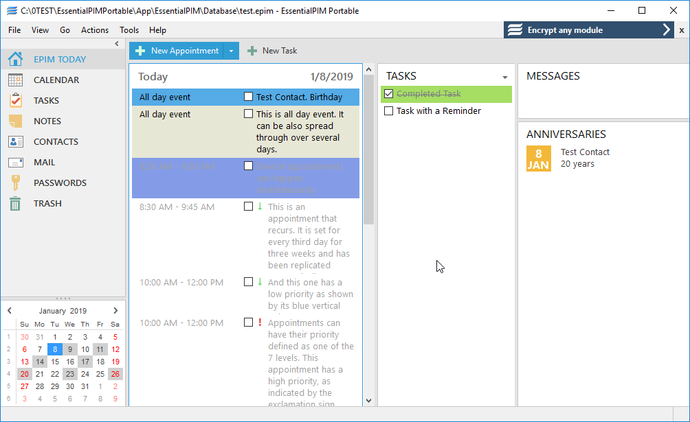Open the Mail envelope icon
This screenshot has width=690, height=422.
[15, 162]
